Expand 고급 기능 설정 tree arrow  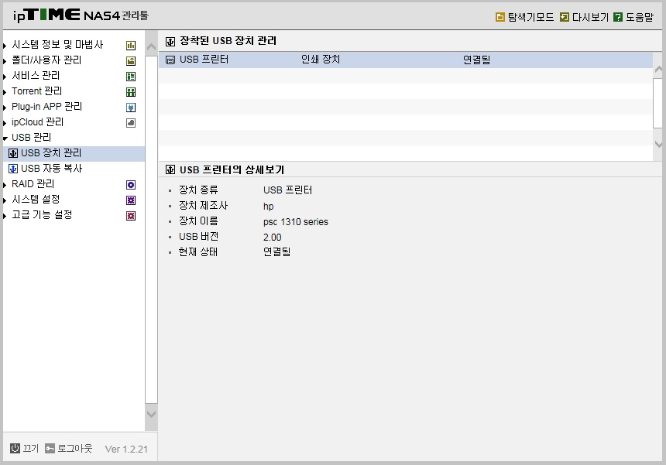(x=5, y=216)
